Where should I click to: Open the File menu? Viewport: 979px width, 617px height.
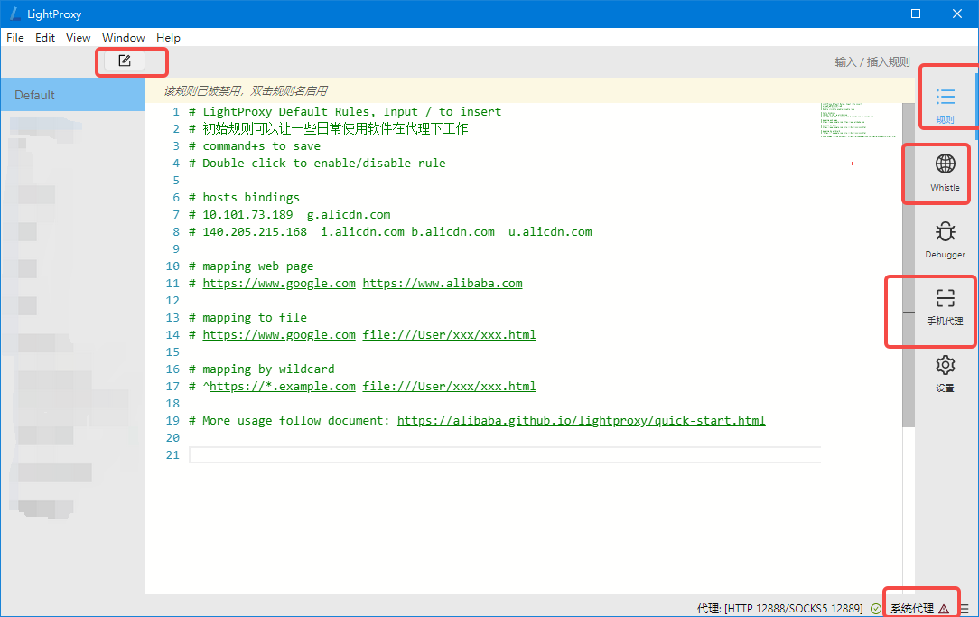pos(15,37)
